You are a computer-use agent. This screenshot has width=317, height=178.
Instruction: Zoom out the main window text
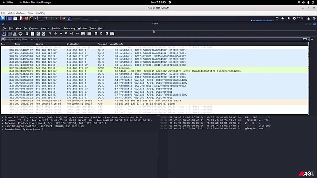pos(101,33)
